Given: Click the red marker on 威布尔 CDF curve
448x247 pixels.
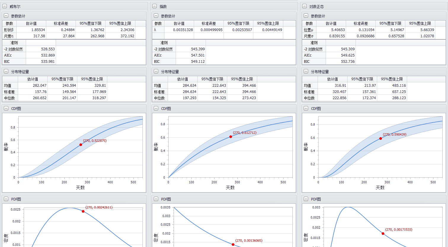Looking at the screenshot, I should click(x=81, y=145).
